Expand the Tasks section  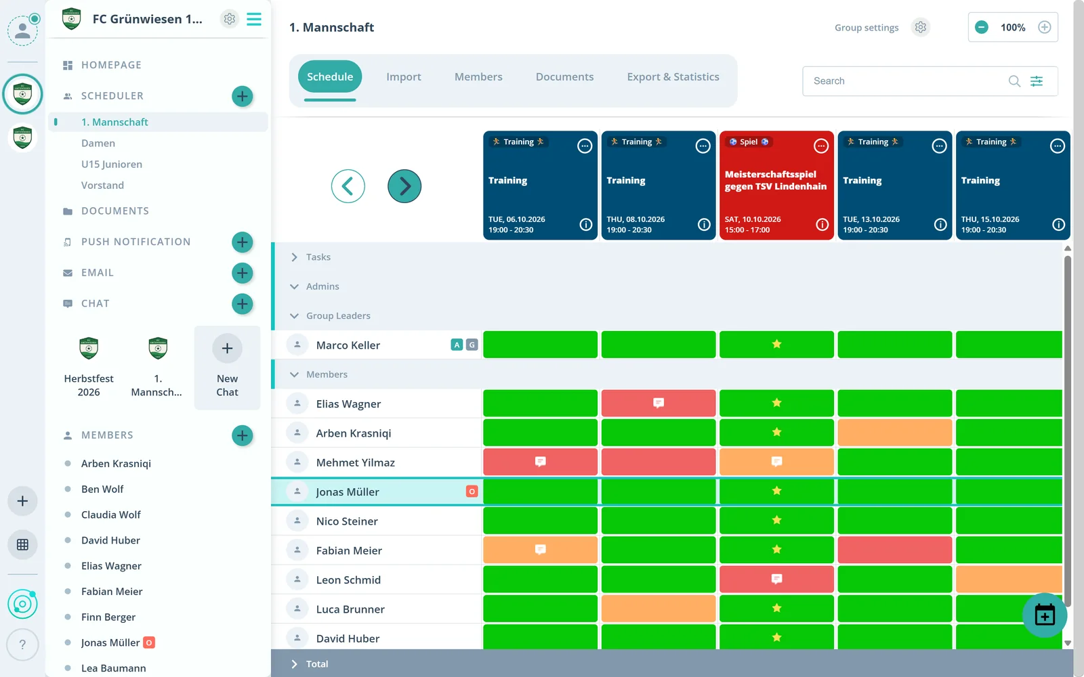click(294, 257)
